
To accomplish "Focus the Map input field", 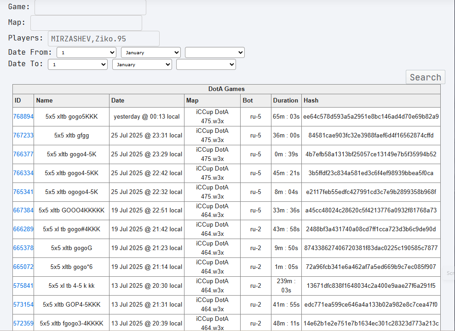I will click(x=86, y=23).
